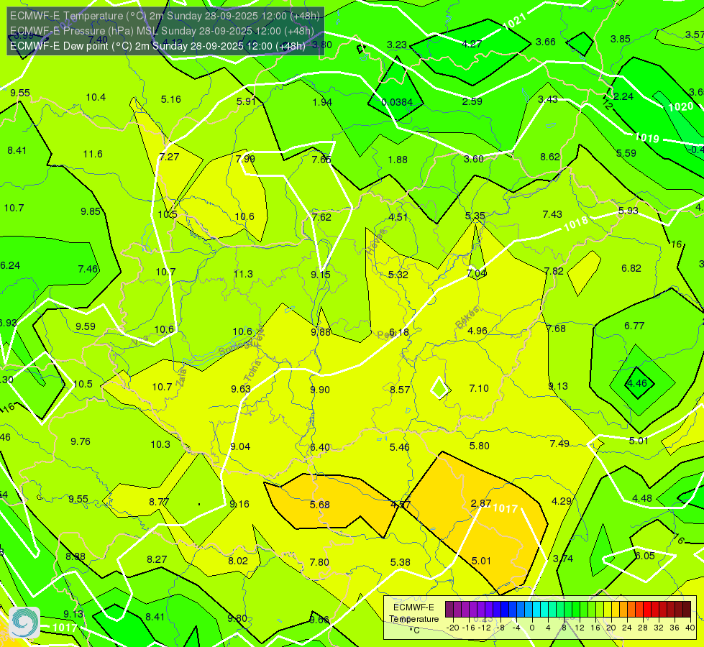Click the 5.32 dew point value

tap(398, 275)
